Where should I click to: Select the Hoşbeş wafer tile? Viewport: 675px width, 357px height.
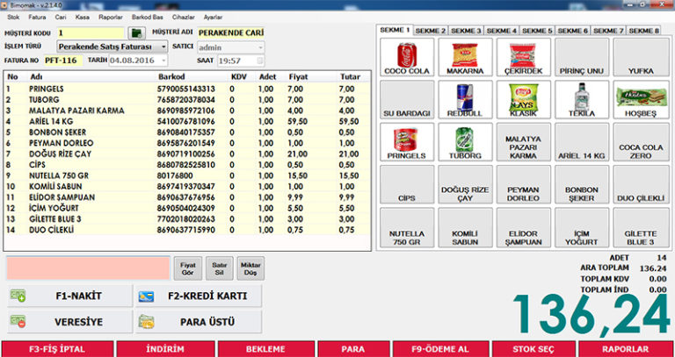coord(641,100)
